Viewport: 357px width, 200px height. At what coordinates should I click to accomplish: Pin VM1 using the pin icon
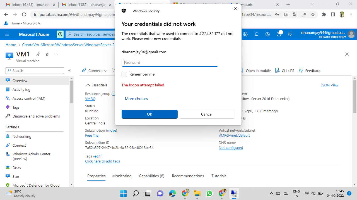coord(38,54)
